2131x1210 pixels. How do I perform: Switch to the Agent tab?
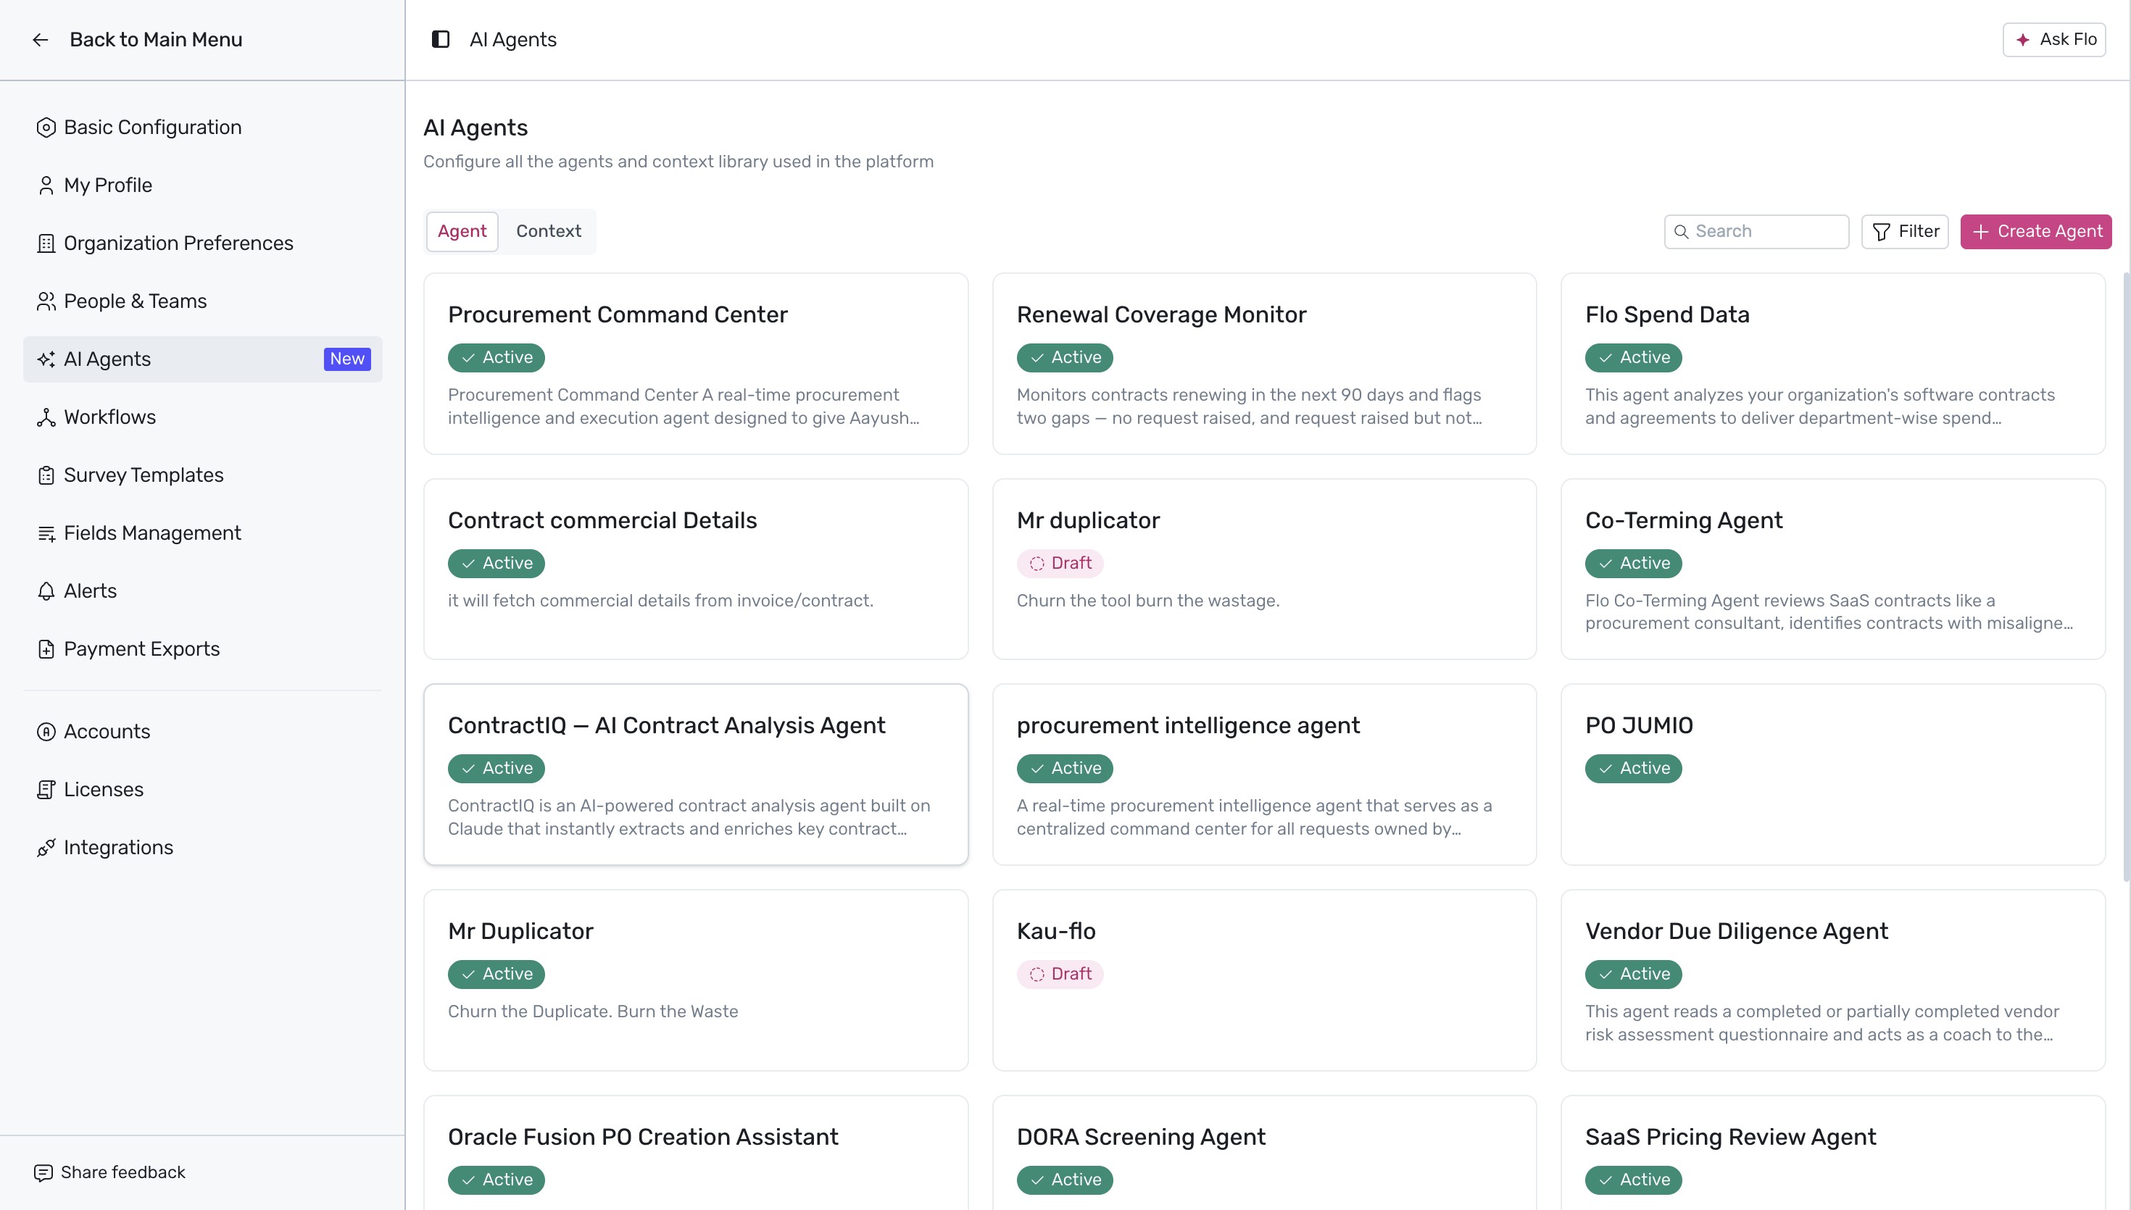[x=462, y=232]
